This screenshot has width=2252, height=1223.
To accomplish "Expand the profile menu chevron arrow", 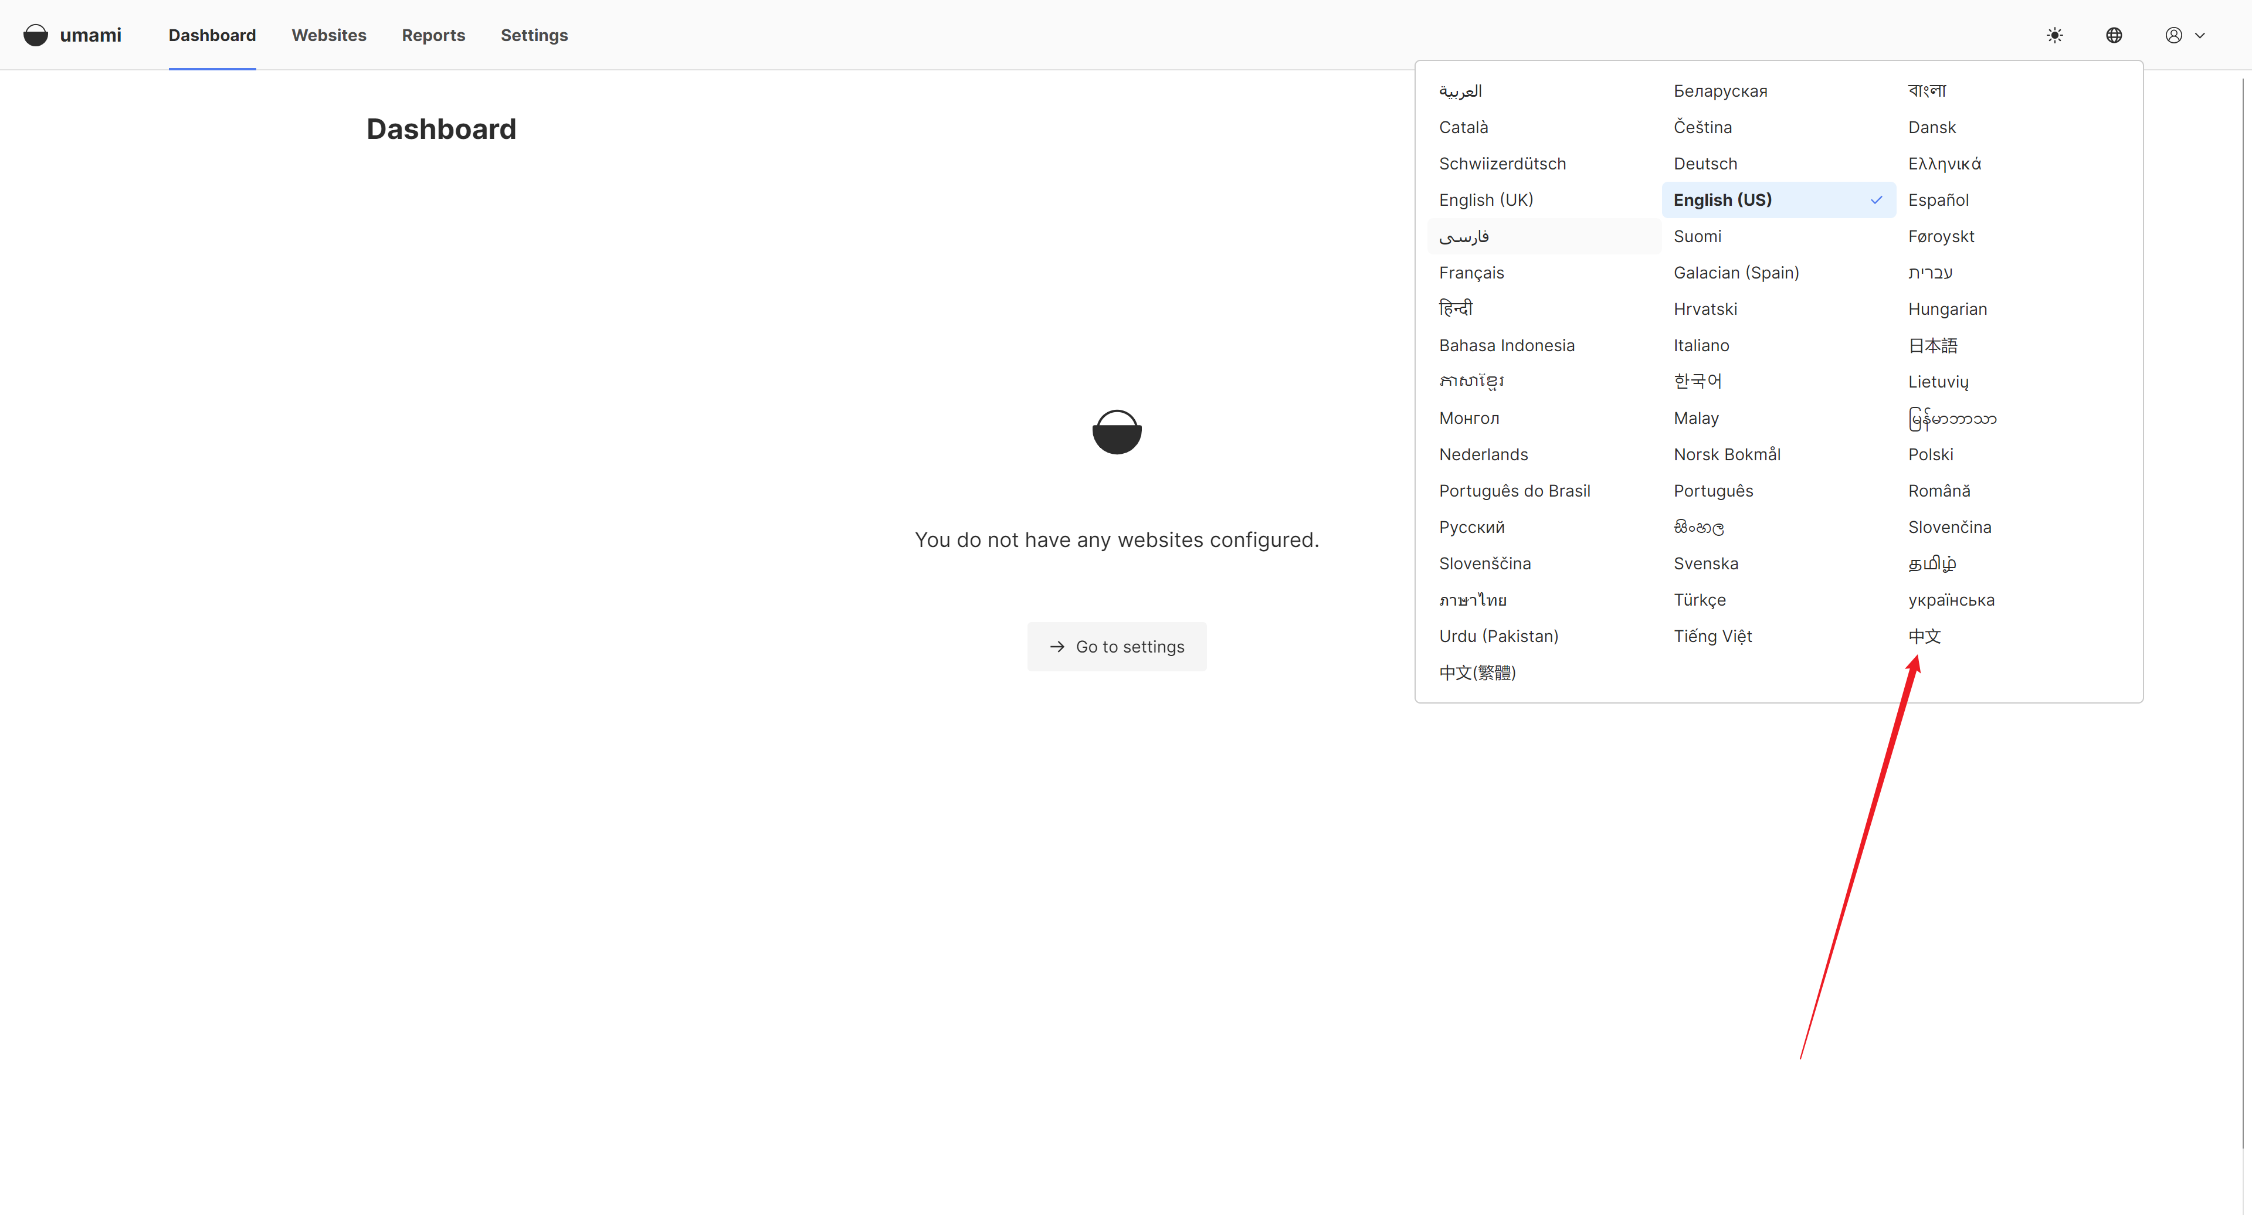I will coord(2200,36).
